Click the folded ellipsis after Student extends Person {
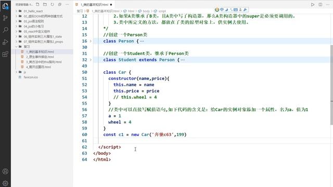Viewport: 333px width, 187px height. pos(183,60)
